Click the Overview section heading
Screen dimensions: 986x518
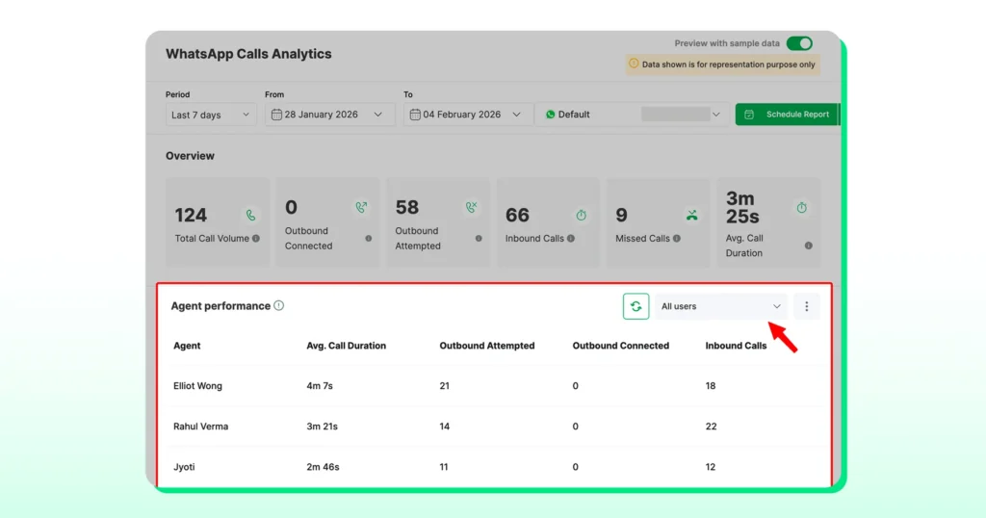click(x=190, y=156)
